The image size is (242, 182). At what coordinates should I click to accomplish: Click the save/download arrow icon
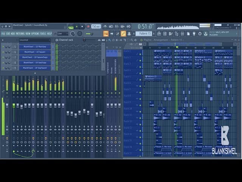pos(206,34)
